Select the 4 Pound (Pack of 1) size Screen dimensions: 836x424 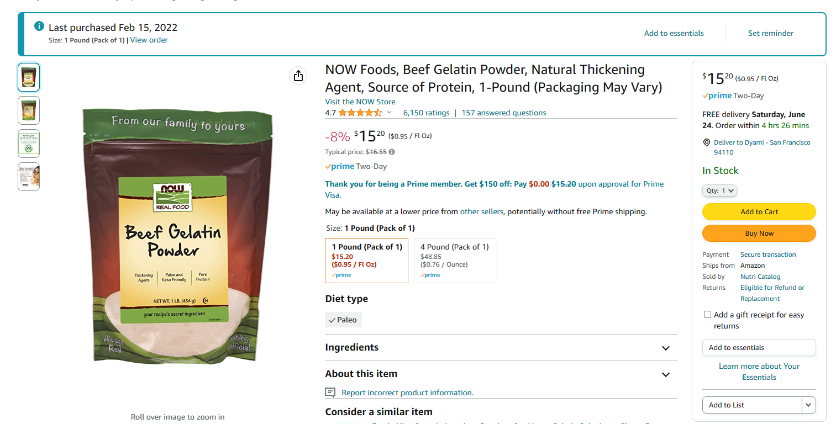pos(455,261)
